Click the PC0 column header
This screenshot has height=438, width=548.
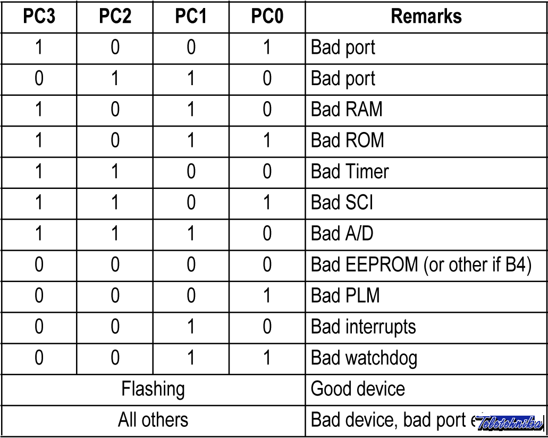point(267,16)
